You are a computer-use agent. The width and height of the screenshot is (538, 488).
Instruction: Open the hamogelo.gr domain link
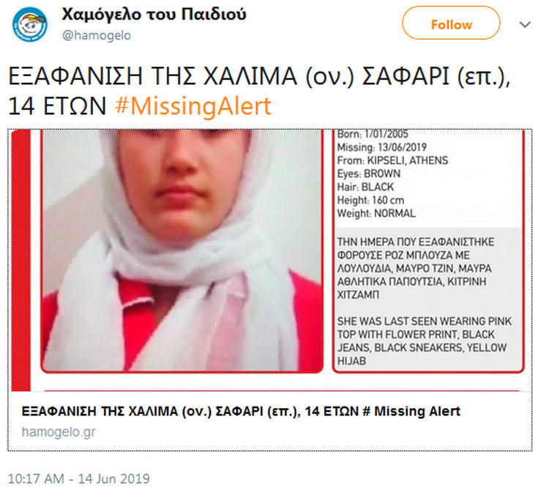pyautogui.click(x=59, y=432)
